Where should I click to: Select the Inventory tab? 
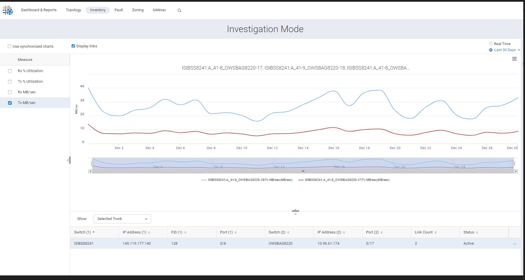(x=98, y=10)
